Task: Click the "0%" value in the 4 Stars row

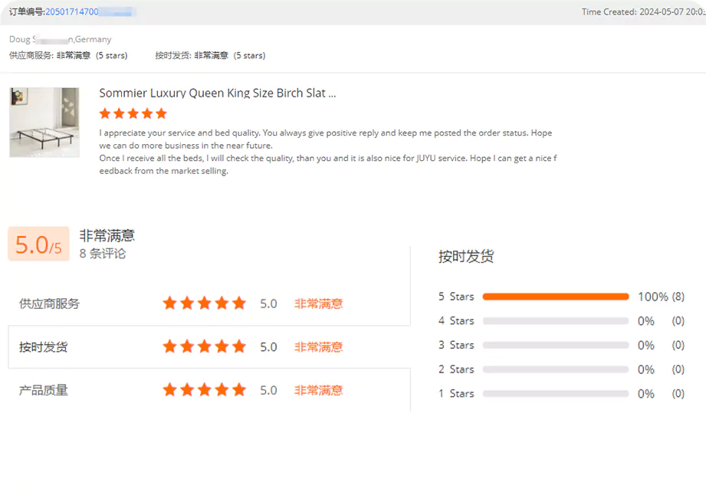Action: pyautogui.click(x=645, y=321)
